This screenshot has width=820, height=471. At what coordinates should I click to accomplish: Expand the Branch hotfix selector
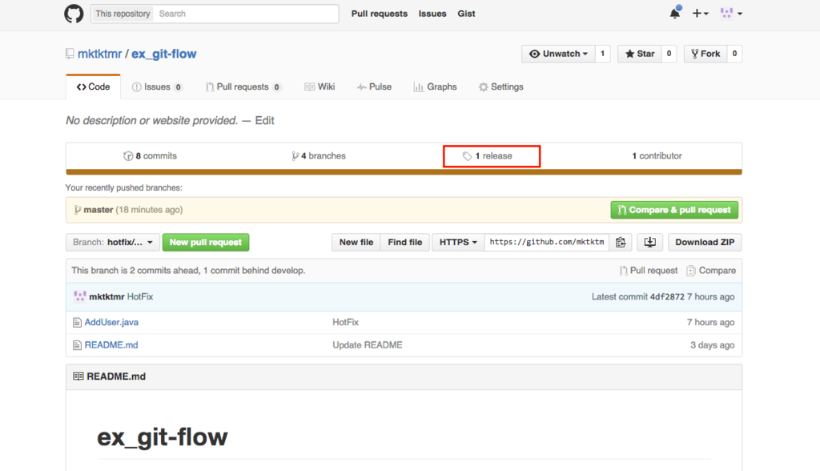click(113, 242)
